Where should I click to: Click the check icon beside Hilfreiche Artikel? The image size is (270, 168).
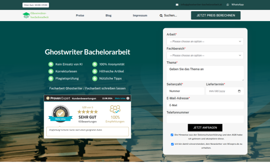[94, 71]
